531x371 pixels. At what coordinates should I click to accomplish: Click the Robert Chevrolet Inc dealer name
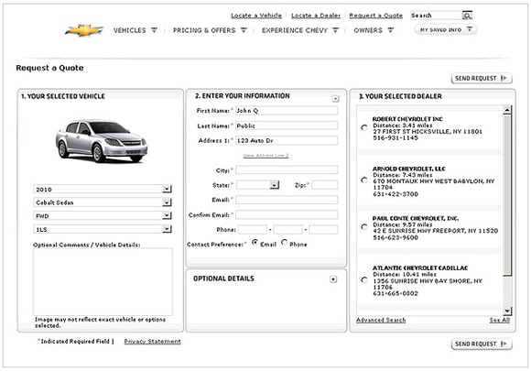[x=407, y=119]
